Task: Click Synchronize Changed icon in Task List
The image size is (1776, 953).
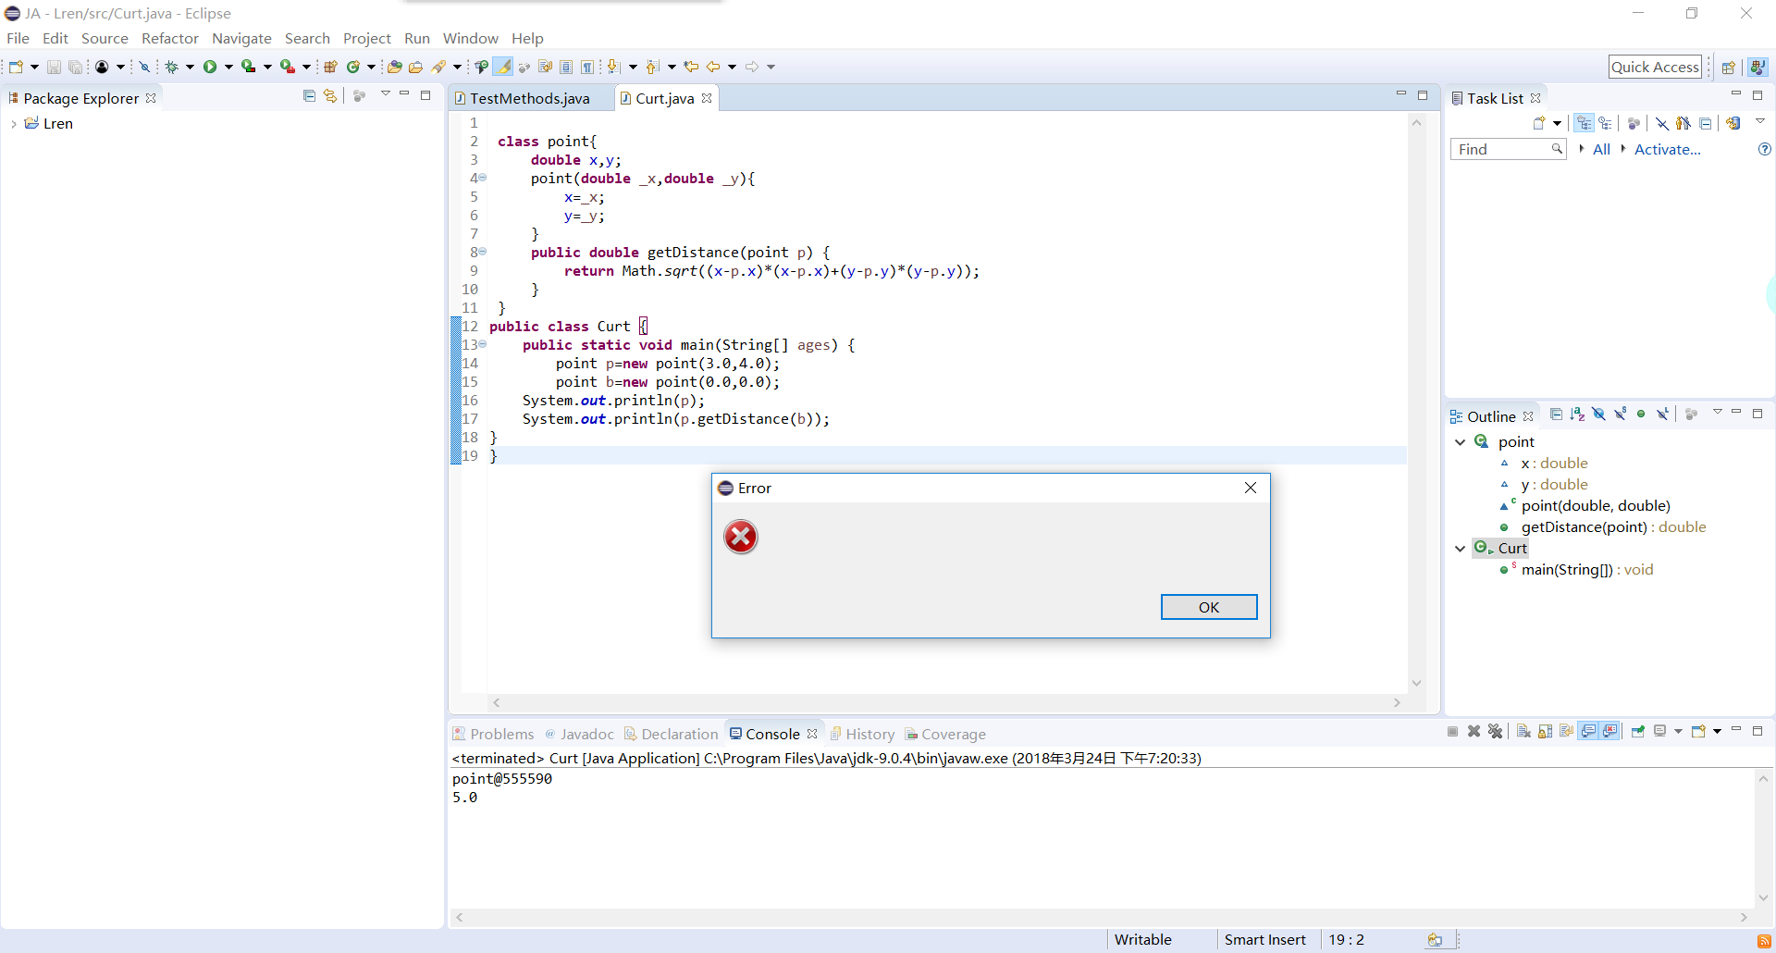Action: (x=1733, y=123)
